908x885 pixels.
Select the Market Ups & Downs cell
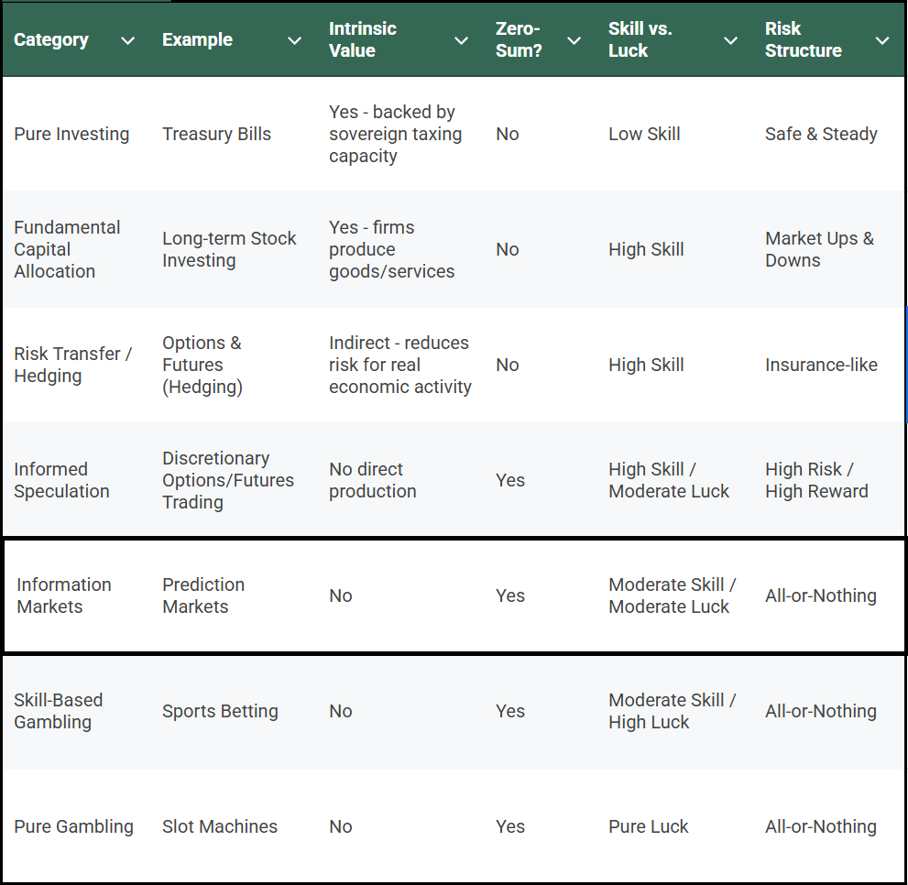(x=819, y=249)
